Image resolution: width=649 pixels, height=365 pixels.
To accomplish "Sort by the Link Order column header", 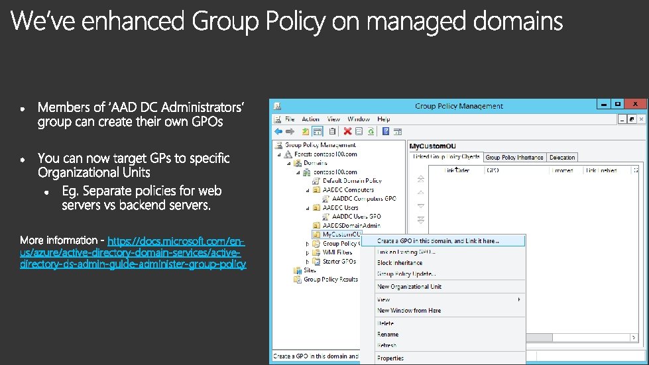I will point(456,170).
